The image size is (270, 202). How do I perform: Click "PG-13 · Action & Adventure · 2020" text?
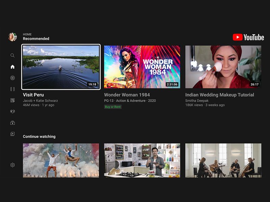pos(130,101)
